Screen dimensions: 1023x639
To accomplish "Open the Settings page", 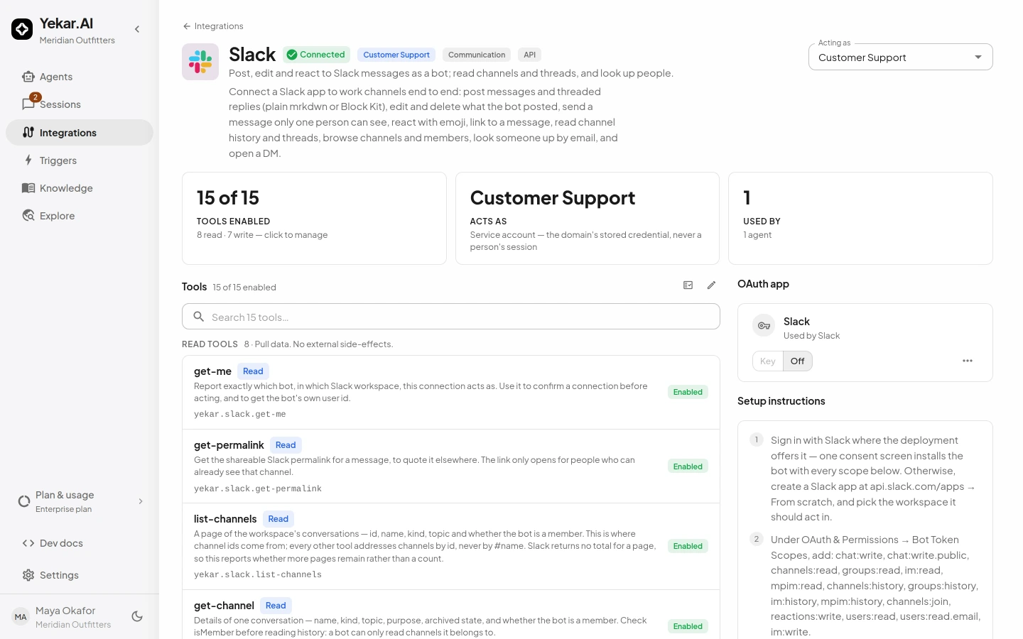I will (80, 575).
